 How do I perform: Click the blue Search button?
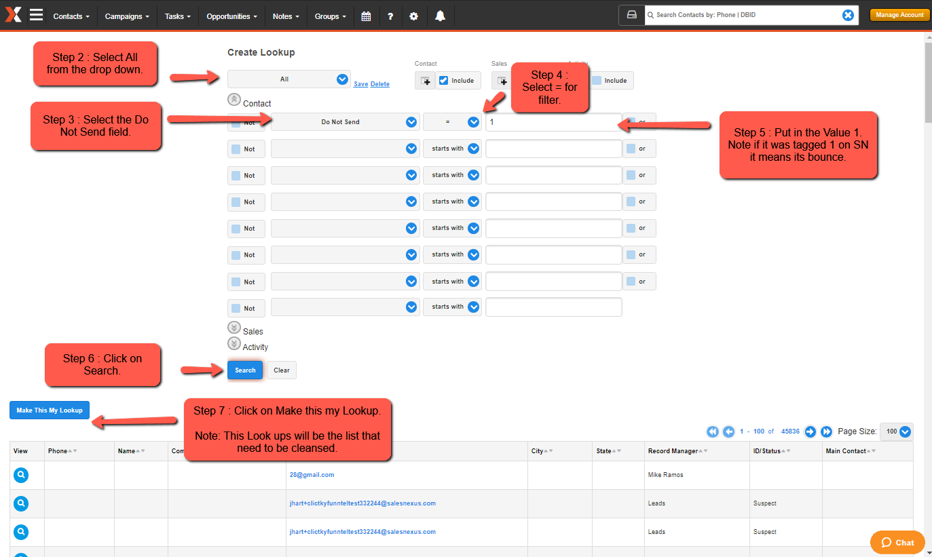pyautogui.click(x=245, y=370)
